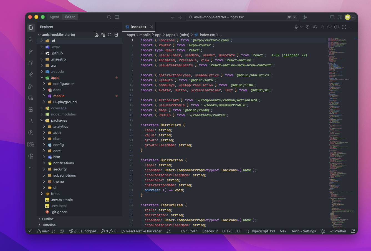This screenshot has width=371, height=251.
Task: Toggle the bottom panel layout button
Action: point(332,17)
